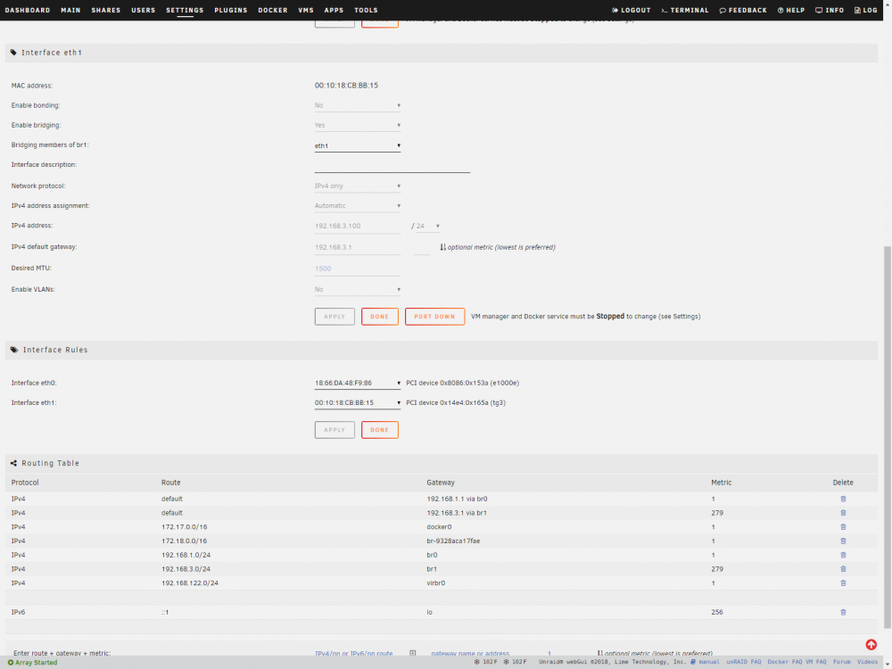Open the Users page
Image resolution: width=892 pixels, height=669 pixels.
(144, 10)
